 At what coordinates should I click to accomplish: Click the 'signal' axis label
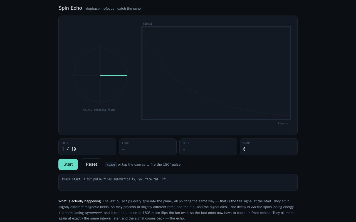[x=147, y=24]
